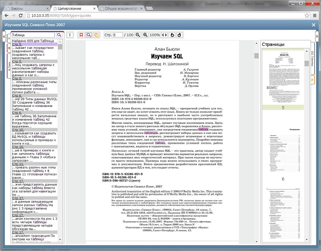
Task: Select page 6 Оглавление thumbnail
Action: tap(283, 151)
